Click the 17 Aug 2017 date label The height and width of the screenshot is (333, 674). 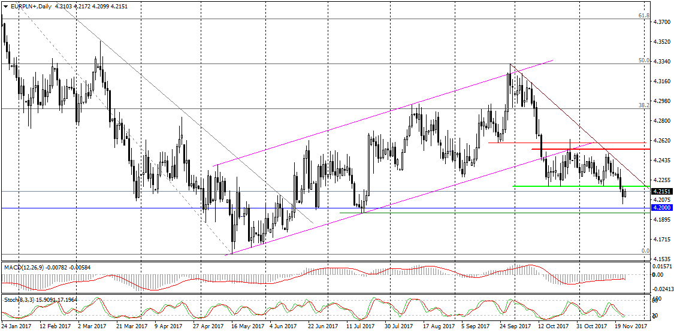pos(439,326)
